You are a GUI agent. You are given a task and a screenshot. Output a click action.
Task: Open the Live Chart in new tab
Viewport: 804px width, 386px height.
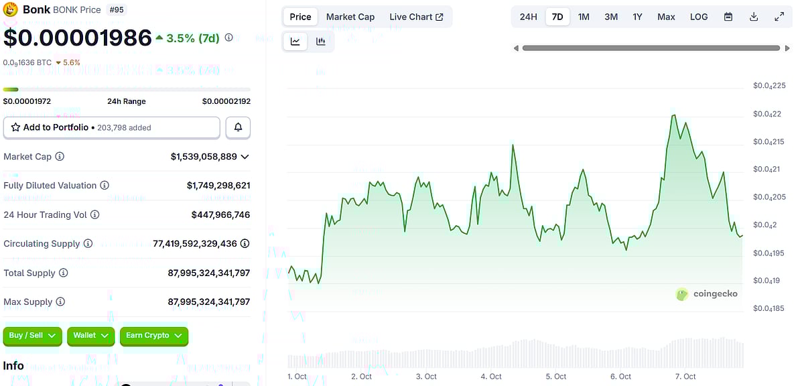(417, 16)
